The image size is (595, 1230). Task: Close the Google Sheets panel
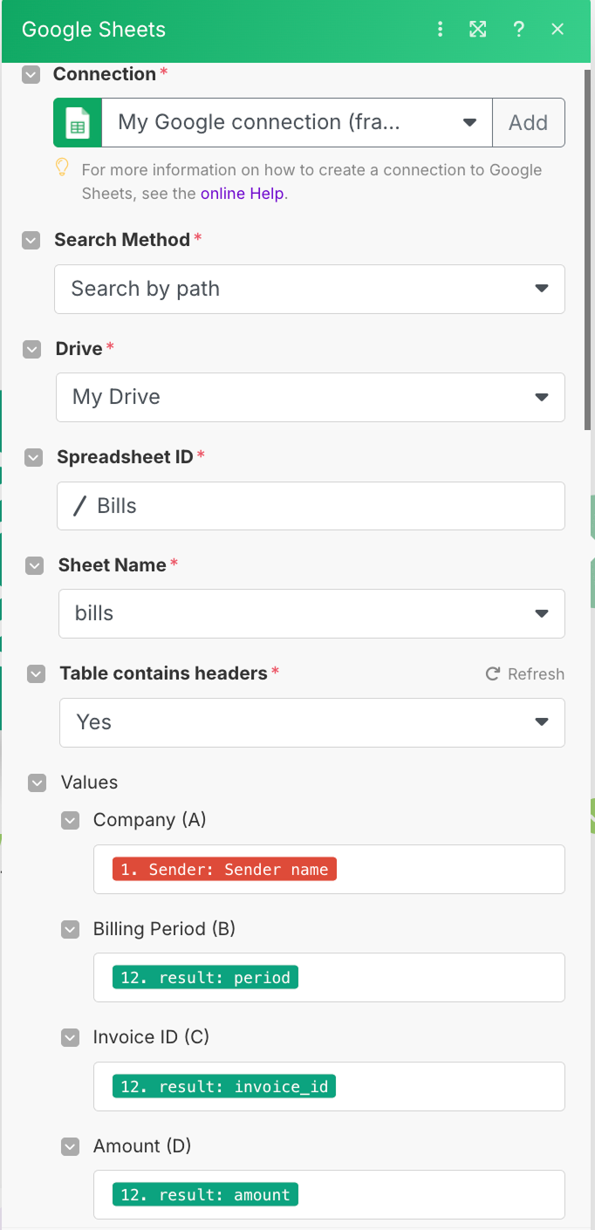click(557, 30)
